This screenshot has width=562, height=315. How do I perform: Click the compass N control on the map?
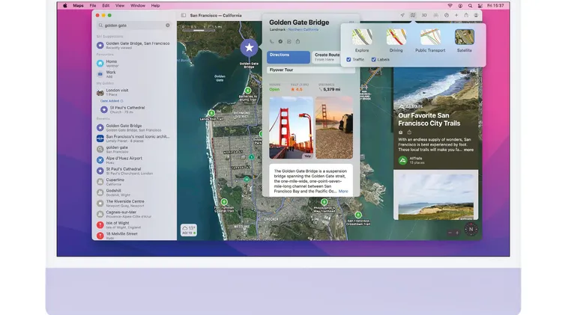(471, 230)
